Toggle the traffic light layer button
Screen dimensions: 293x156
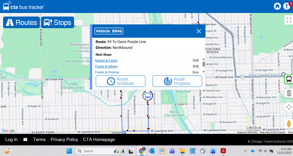pyautogui.click(x=289, y=93)
